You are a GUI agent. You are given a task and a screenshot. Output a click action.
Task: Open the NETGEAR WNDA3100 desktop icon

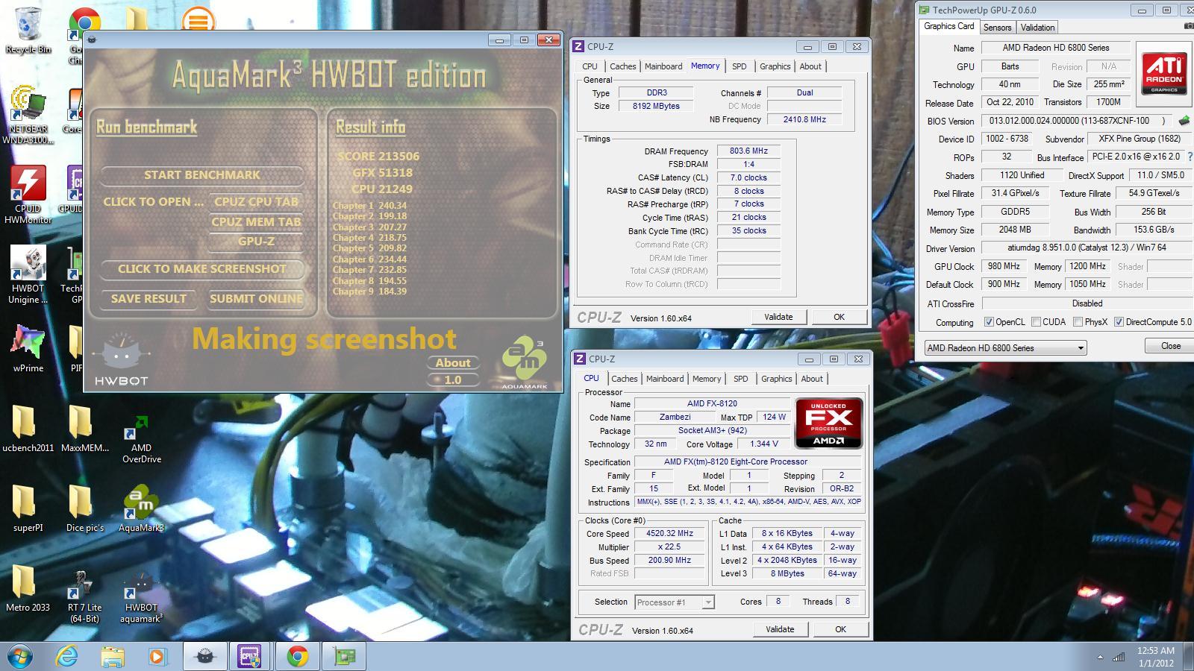click(x=28, y=116)
